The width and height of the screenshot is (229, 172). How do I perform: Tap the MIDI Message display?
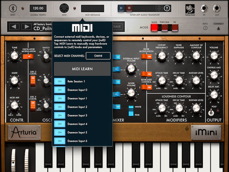93,8
